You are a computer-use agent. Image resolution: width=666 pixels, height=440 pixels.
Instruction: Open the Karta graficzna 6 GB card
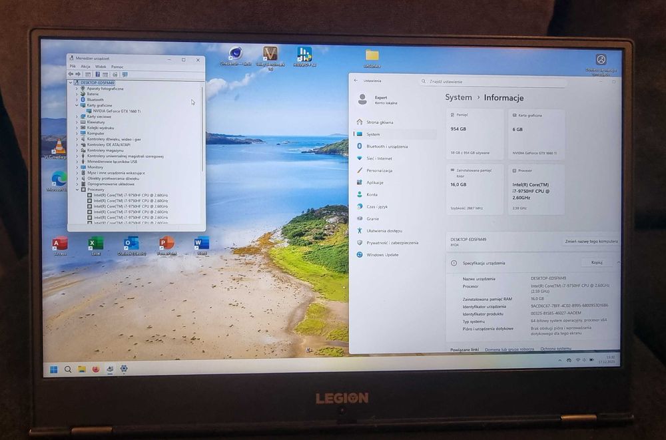pyautogui.click(x=536, y=134)
